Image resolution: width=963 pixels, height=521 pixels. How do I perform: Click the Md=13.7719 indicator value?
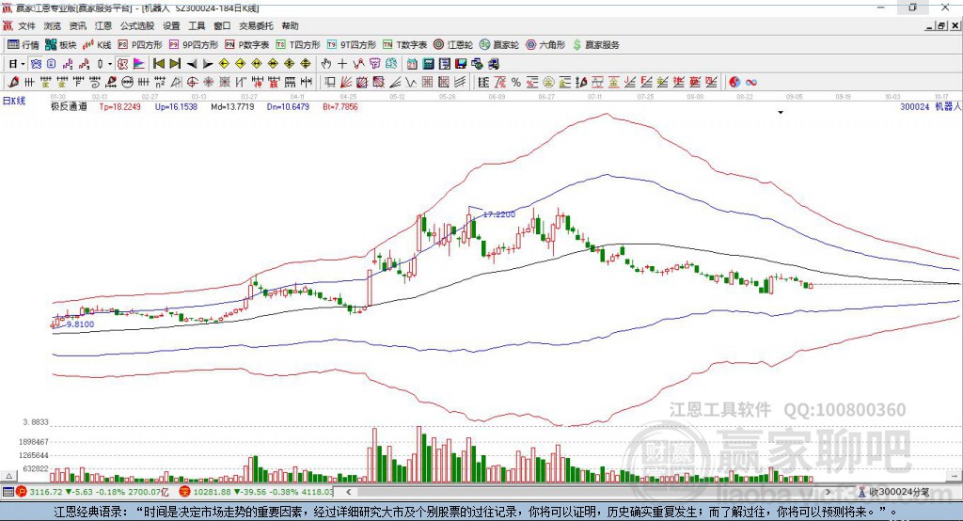[232, 106]
